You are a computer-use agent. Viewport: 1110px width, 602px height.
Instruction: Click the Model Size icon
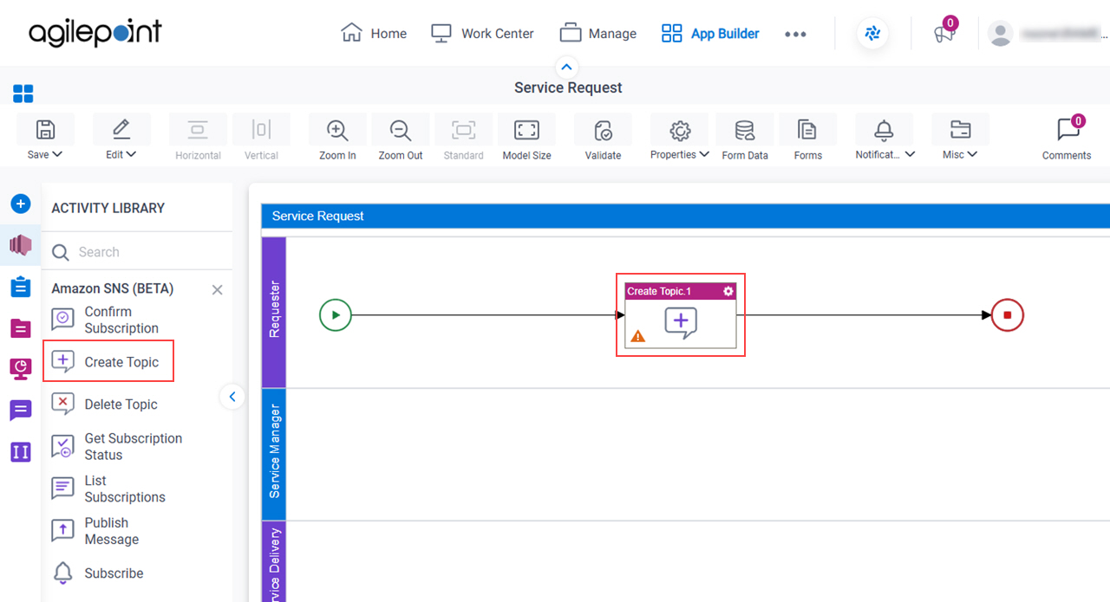pyautogui.click(x=526, y=130)
